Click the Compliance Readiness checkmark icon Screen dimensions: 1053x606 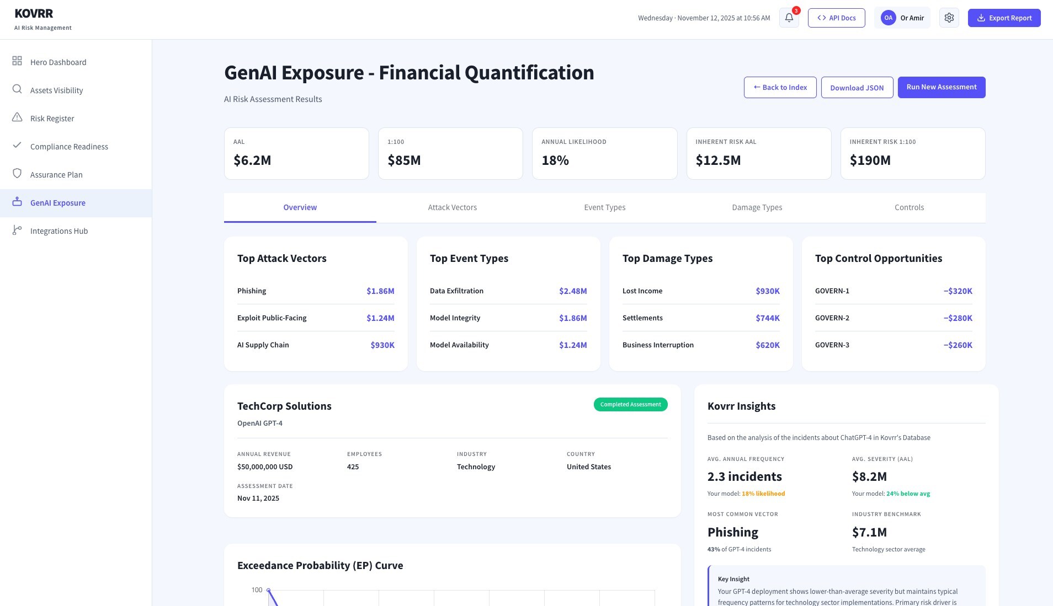(17, 146)
